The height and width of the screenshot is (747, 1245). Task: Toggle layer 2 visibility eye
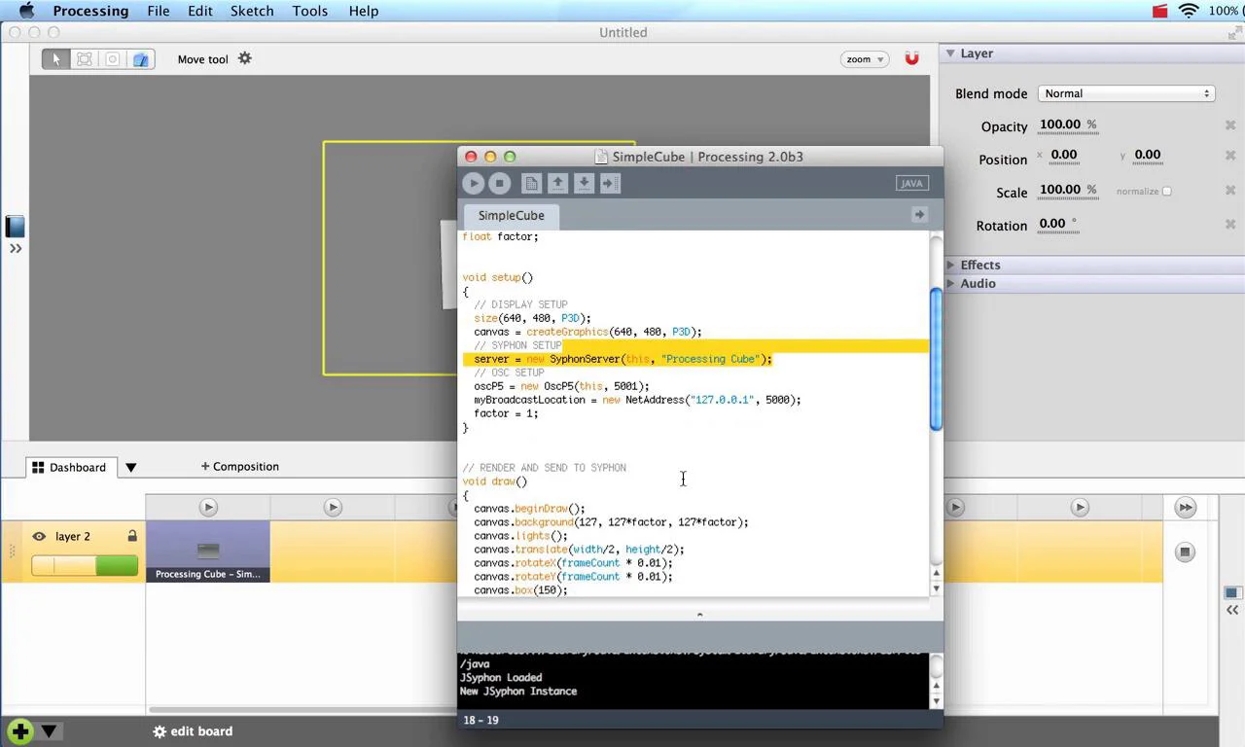tap(39, 536)
